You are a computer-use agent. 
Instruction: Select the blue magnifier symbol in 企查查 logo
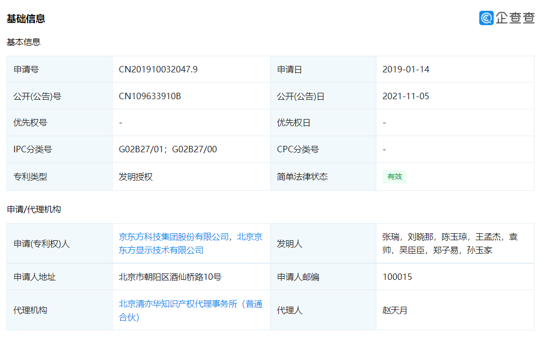point(486,18)
